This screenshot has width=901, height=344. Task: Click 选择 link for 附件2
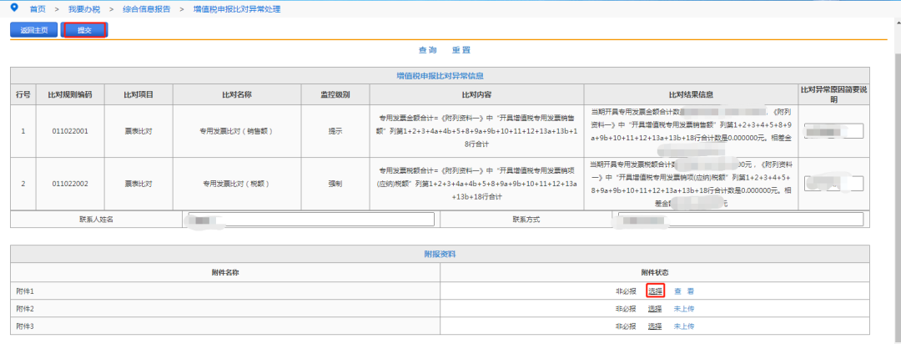pos(655,309)
